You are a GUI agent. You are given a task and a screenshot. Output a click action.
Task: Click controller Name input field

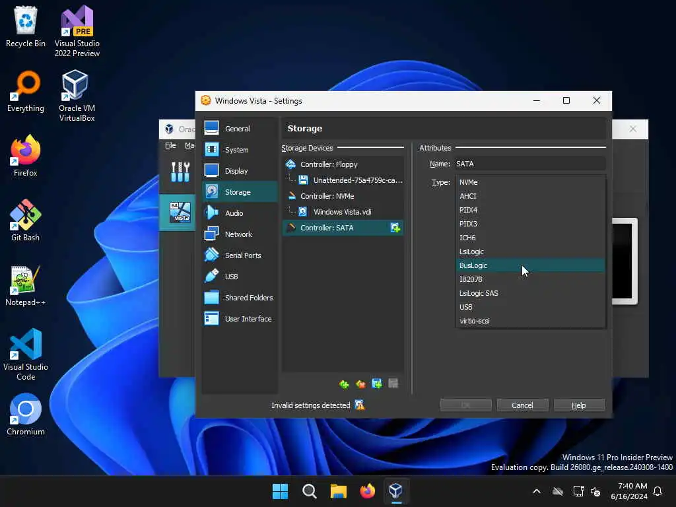point(529,164)
